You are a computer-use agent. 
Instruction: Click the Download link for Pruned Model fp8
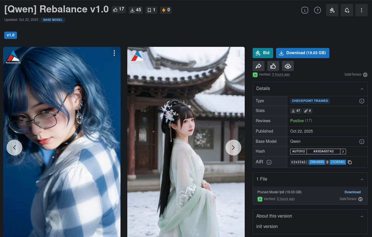(353, 192)
